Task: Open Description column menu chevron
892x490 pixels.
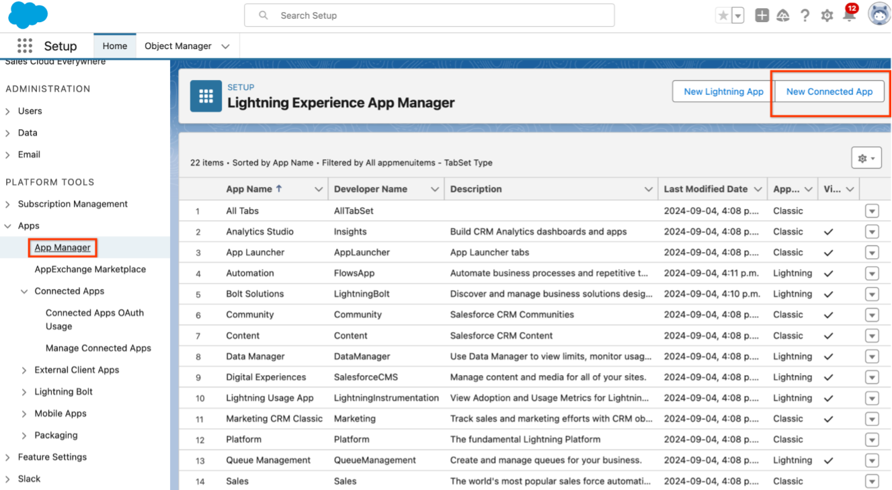Action: click(648, 190)
